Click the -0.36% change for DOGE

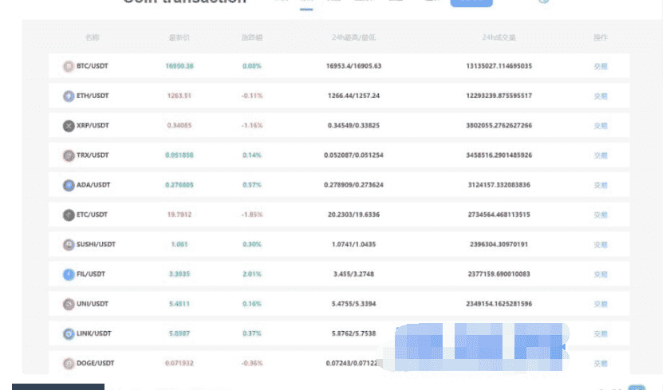click(x=252, y=363)
